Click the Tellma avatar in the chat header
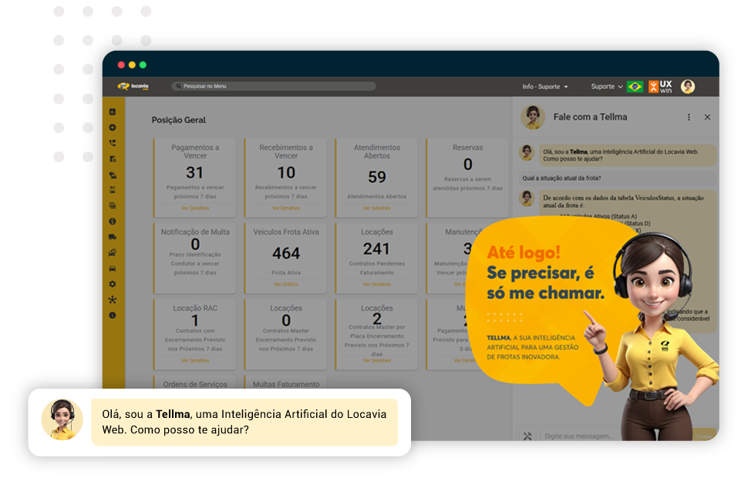 coord(533,117)
